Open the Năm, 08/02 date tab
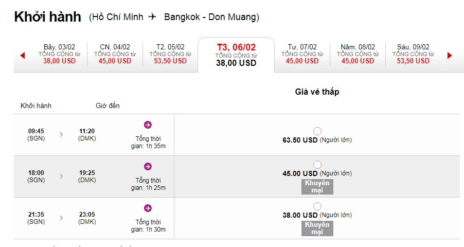 point(358,54)
